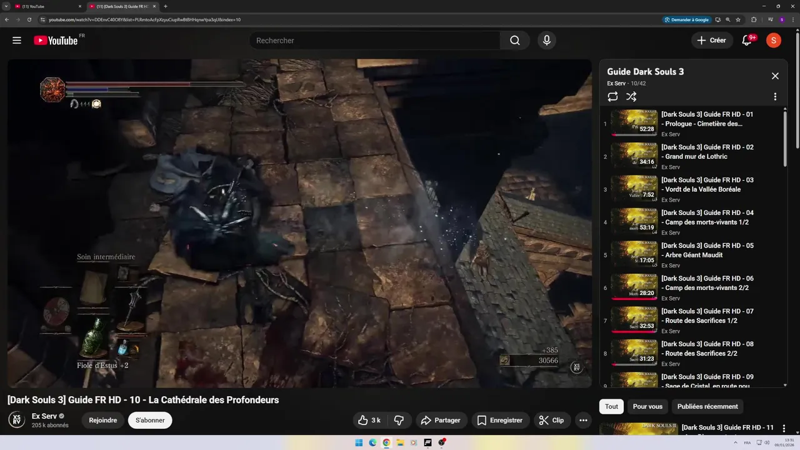Open playlist three-dot options menu
Image resolution: width=800 pixels, height=450 pixels.
(775, 97)
